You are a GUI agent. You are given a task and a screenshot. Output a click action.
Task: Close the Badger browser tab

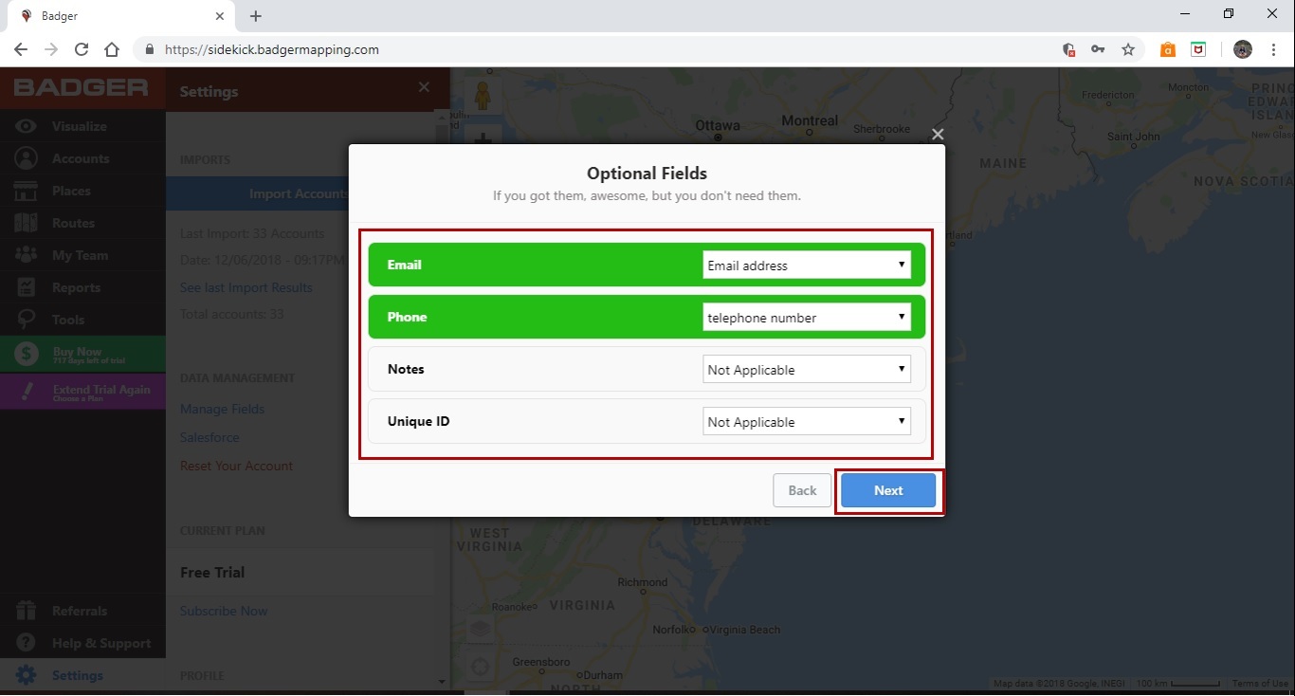coord(219,16)
